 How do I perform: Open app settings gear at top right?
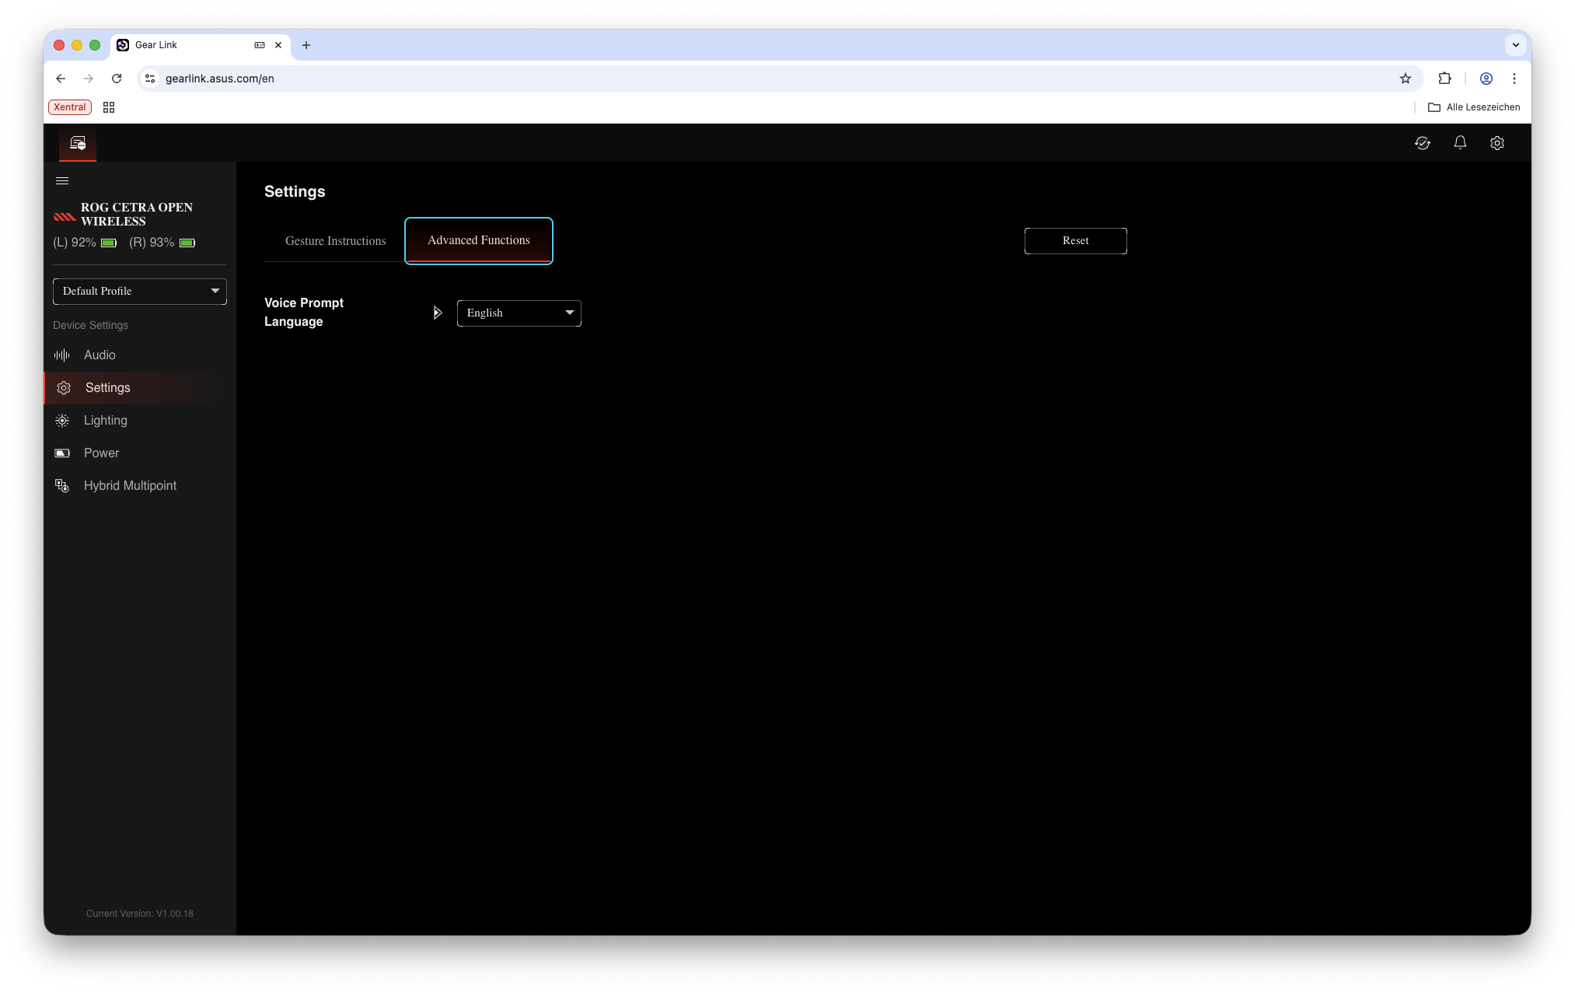point(1497,143)
